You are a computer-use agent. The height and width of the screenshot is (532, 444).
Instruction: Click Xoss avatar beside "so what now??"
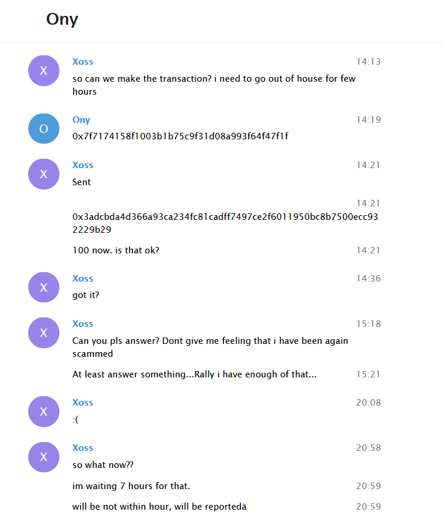(x=44, y=457)
